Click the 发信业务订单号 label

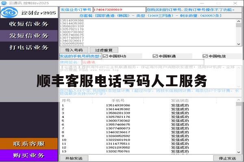click(x=76, y=10)
